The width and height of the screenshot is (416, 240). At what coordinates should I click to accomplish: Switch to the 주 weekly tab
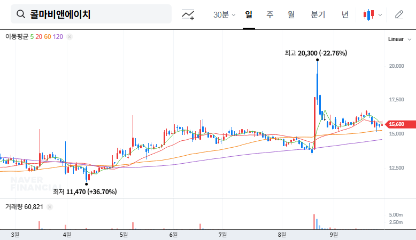[270, 14]
